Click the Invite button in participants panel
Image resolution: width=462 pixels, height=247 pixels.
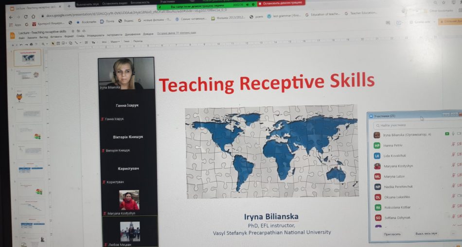pyautogui.click(x=392, y=234)
